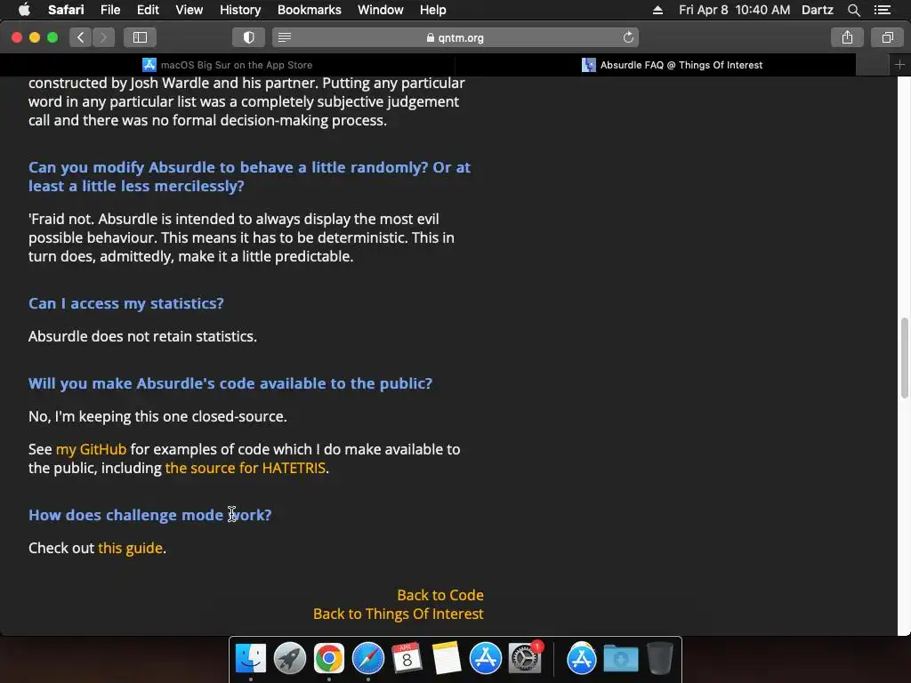Open the File menu

coord(109,10)
